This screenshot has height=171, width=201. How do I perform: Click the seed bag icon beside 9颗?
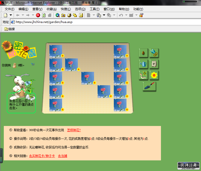[x=15, y=65]
